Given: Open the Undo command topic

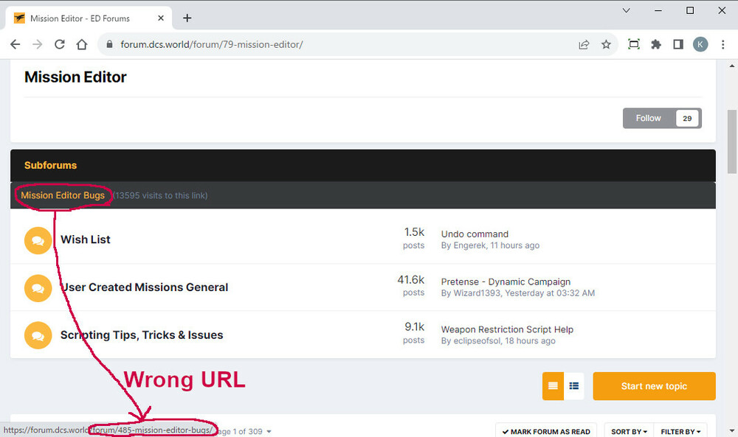Looking at the screenshot, I should coord(475,234).
